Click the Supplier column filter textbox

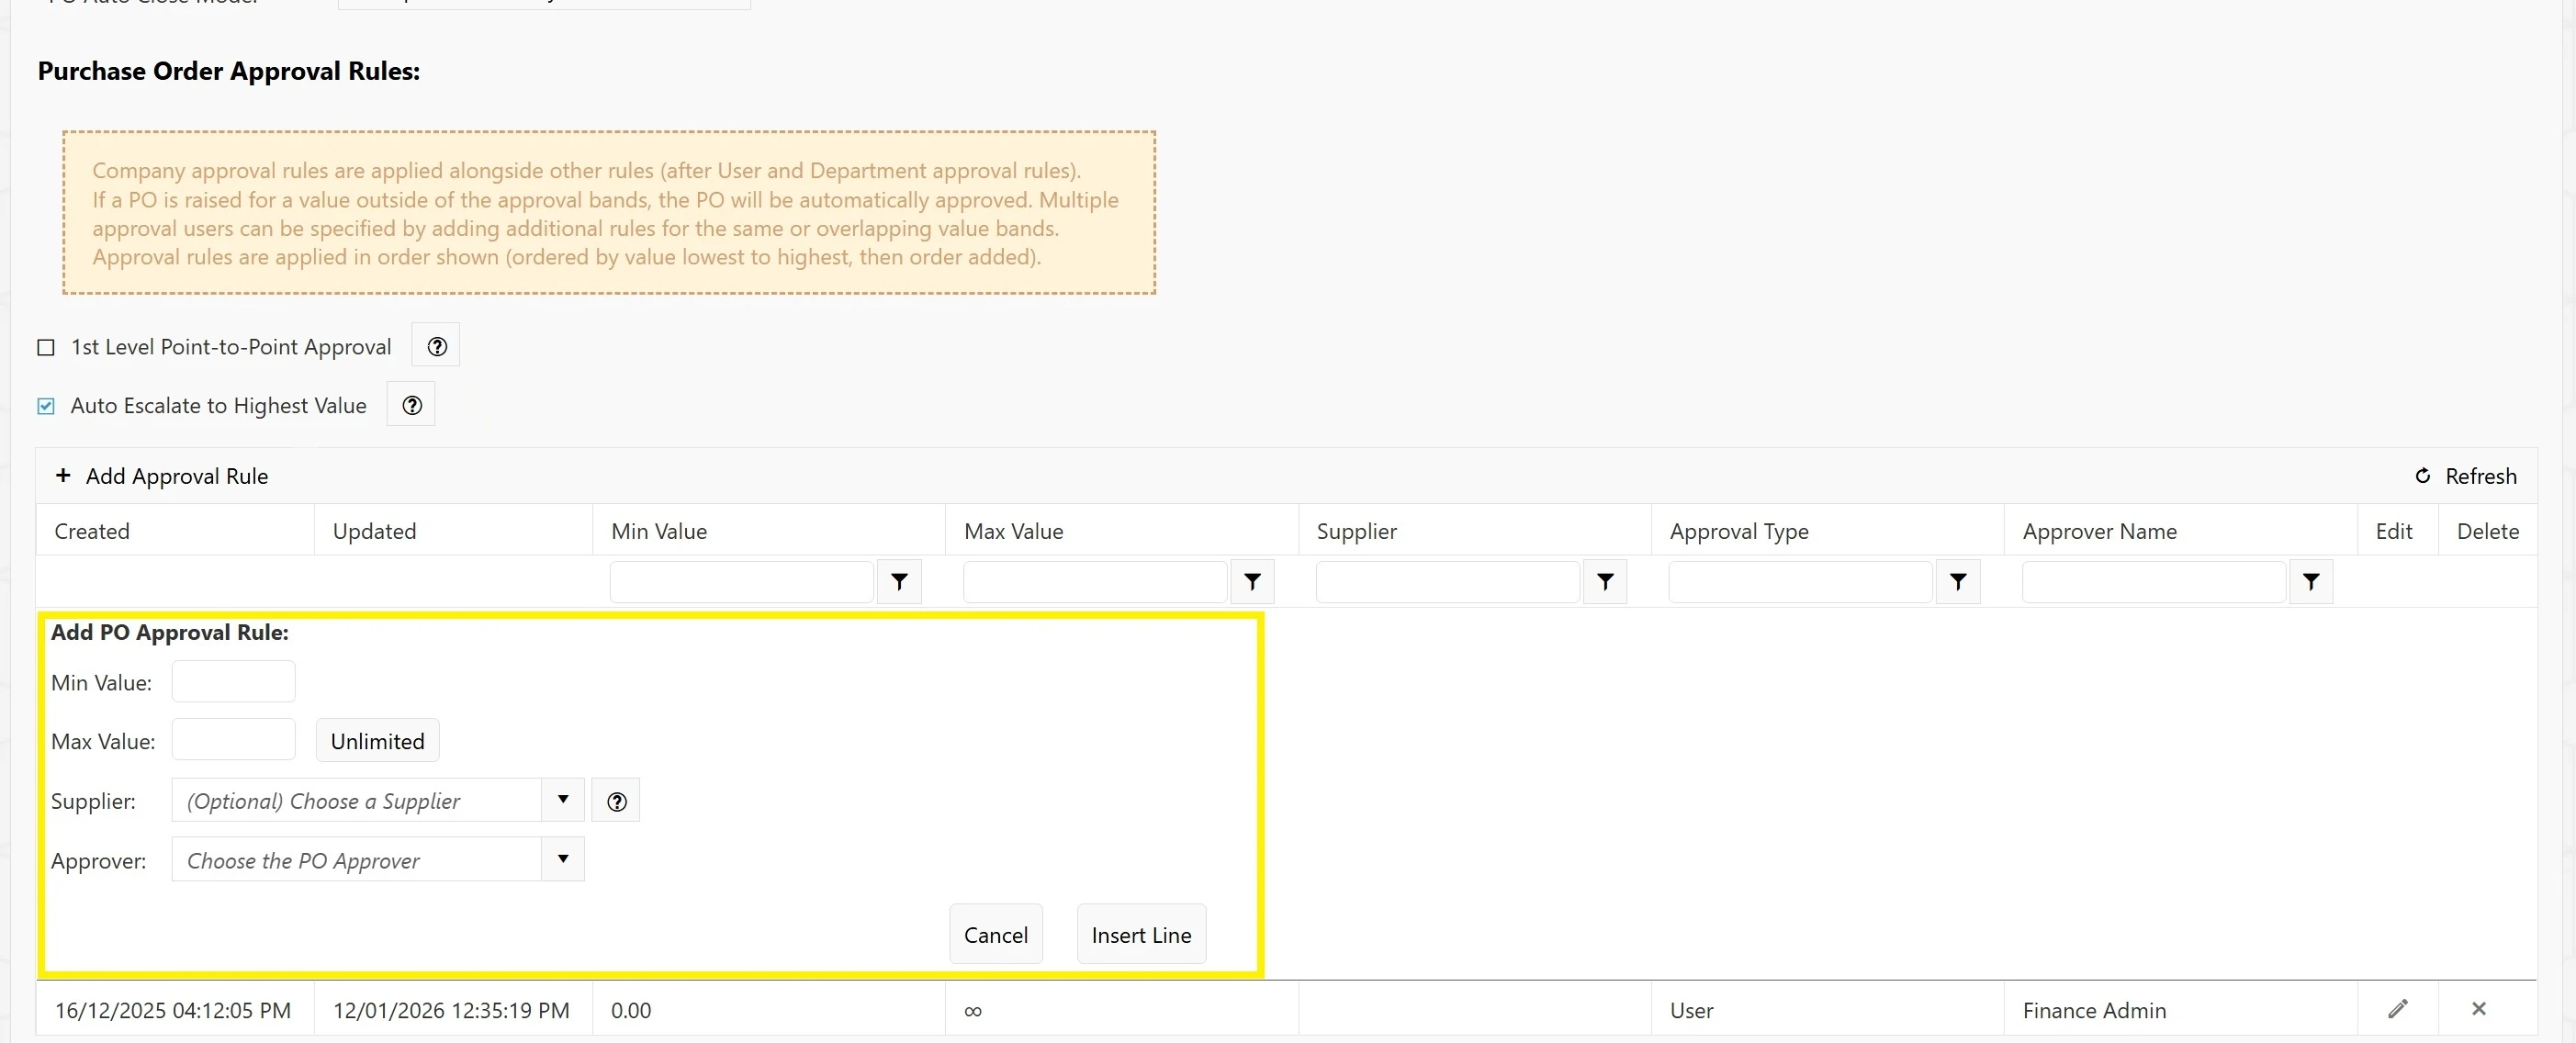coord(1448,582)
